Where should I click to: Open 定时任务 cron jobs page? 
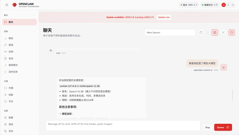[x=19, y=72]
